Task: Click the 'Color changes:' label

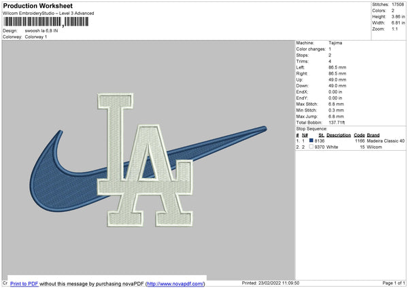Action: [x=311, y=49]
